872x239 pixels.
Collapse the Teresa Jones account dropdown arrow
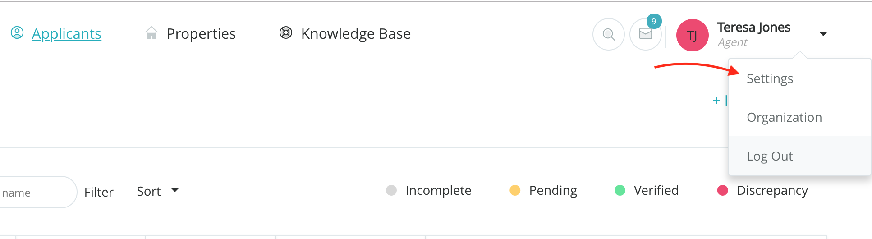point(823,34)
